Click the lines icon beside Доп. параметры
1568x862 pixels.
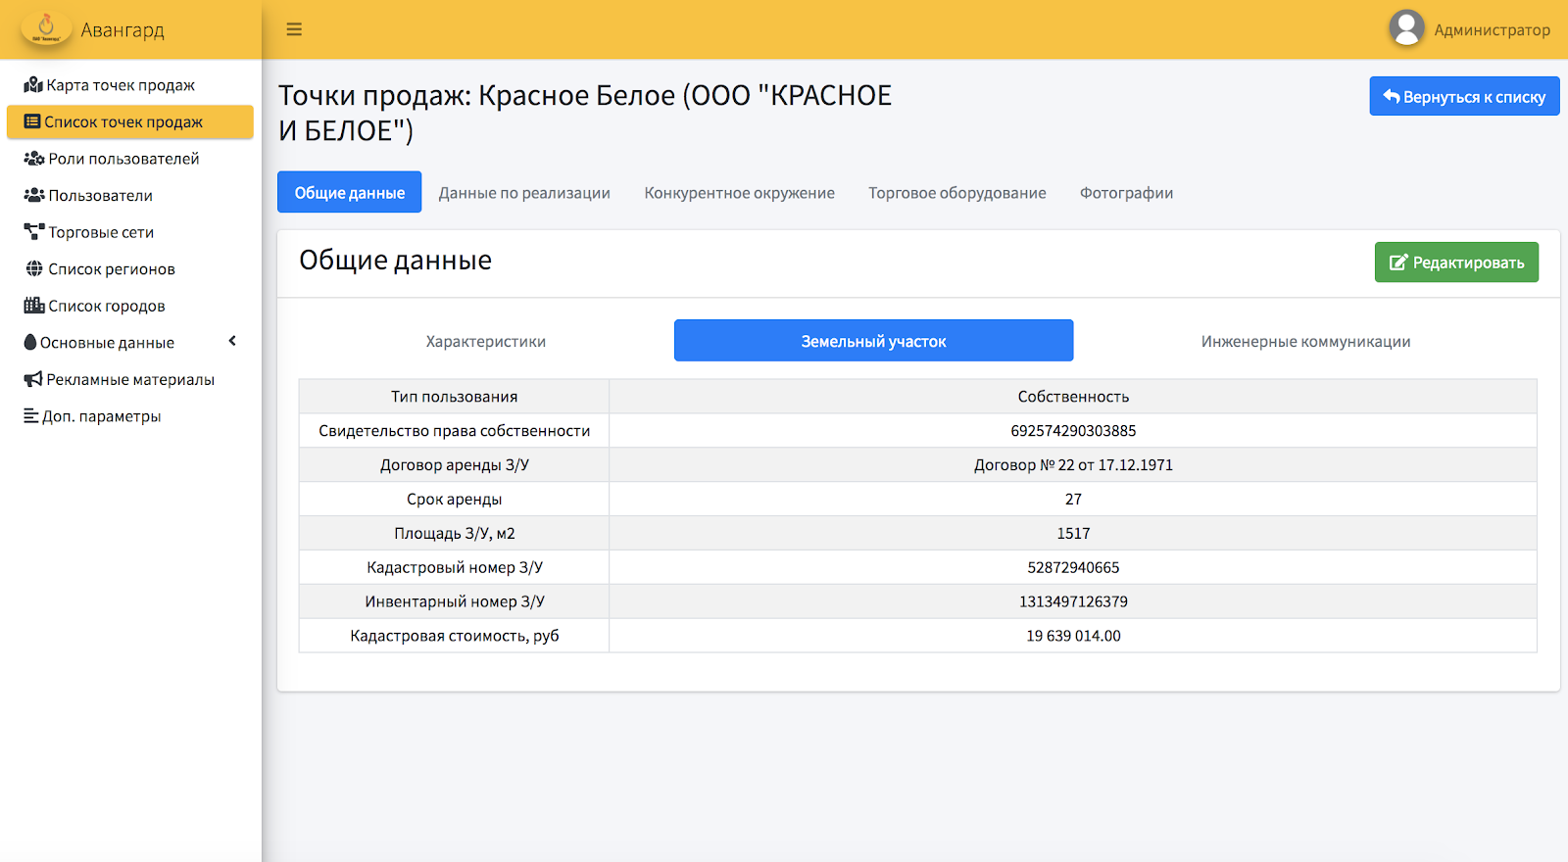(x=31, y=416)
